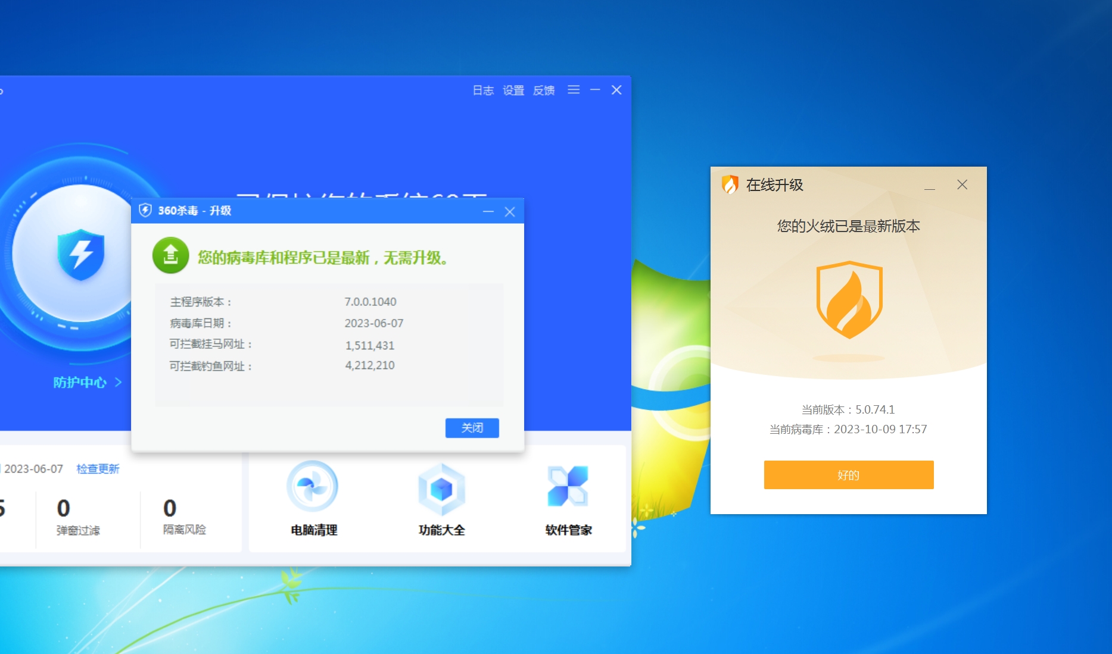Click the green upgrade arrow icon
Image resolution: width=1112 pixels, height=654 pixels.
tap(171, 255)
